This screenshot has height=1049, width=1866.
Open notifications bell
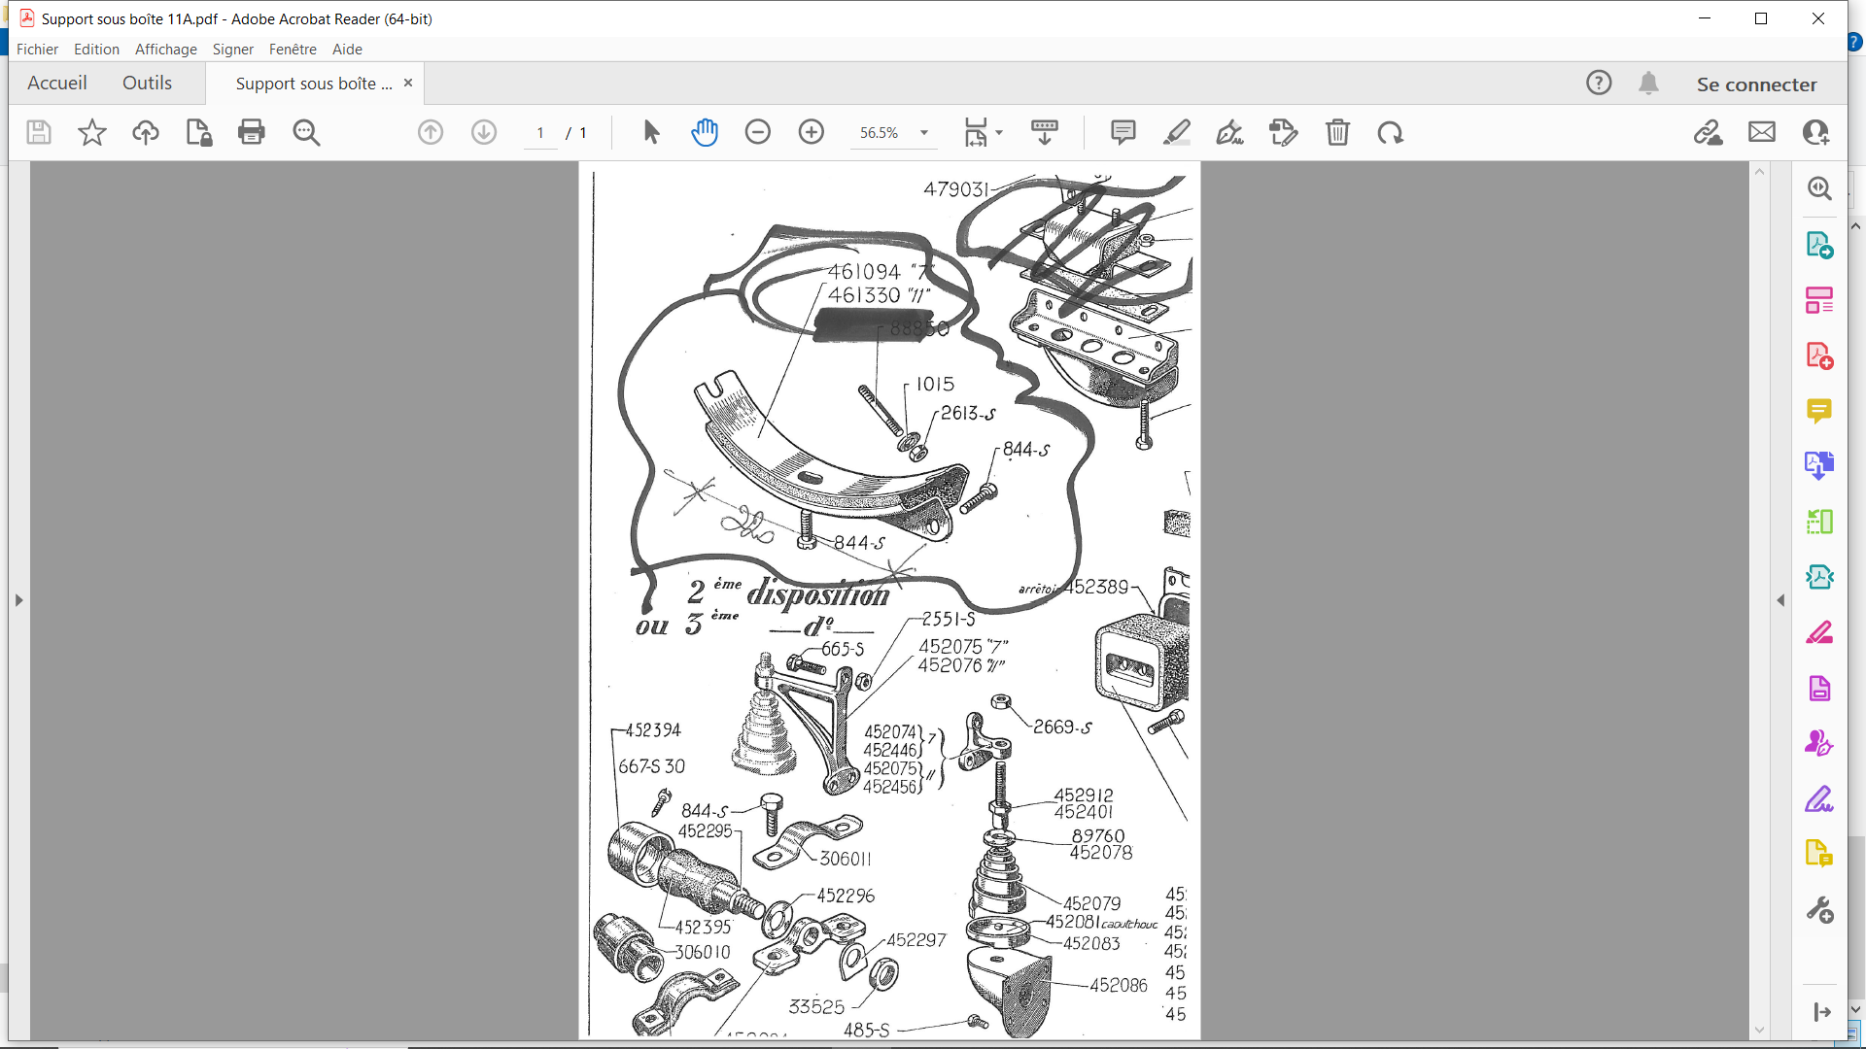point(1649,84)
